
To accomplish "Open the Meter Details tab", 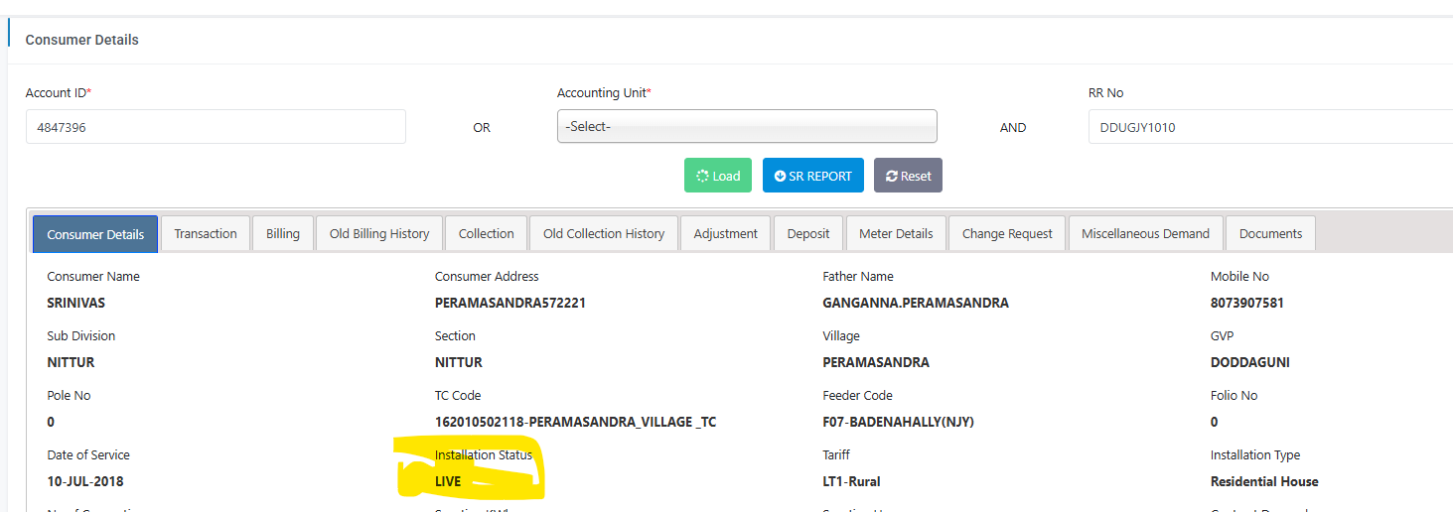I will click(x=896, y=234).
